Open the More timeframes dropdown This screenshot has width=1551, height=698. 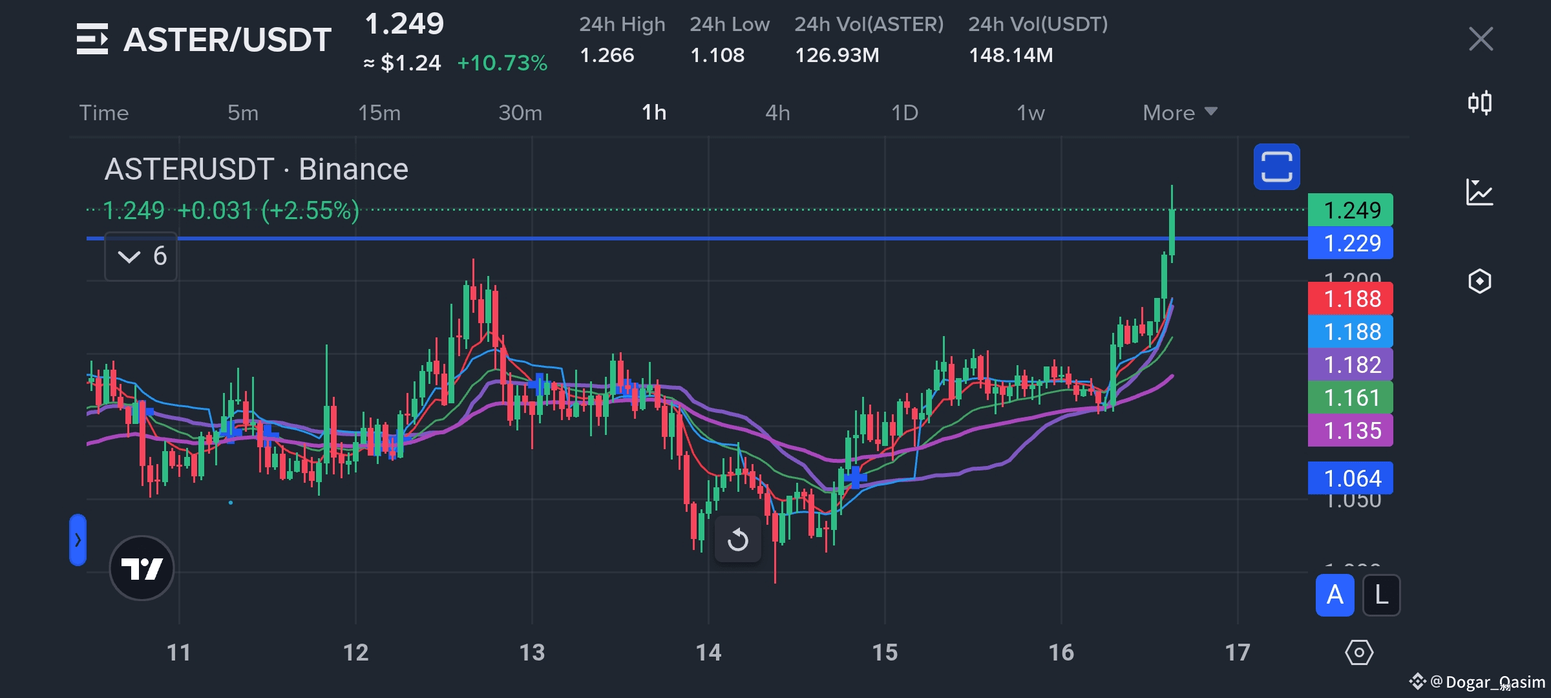(1179, 112)
